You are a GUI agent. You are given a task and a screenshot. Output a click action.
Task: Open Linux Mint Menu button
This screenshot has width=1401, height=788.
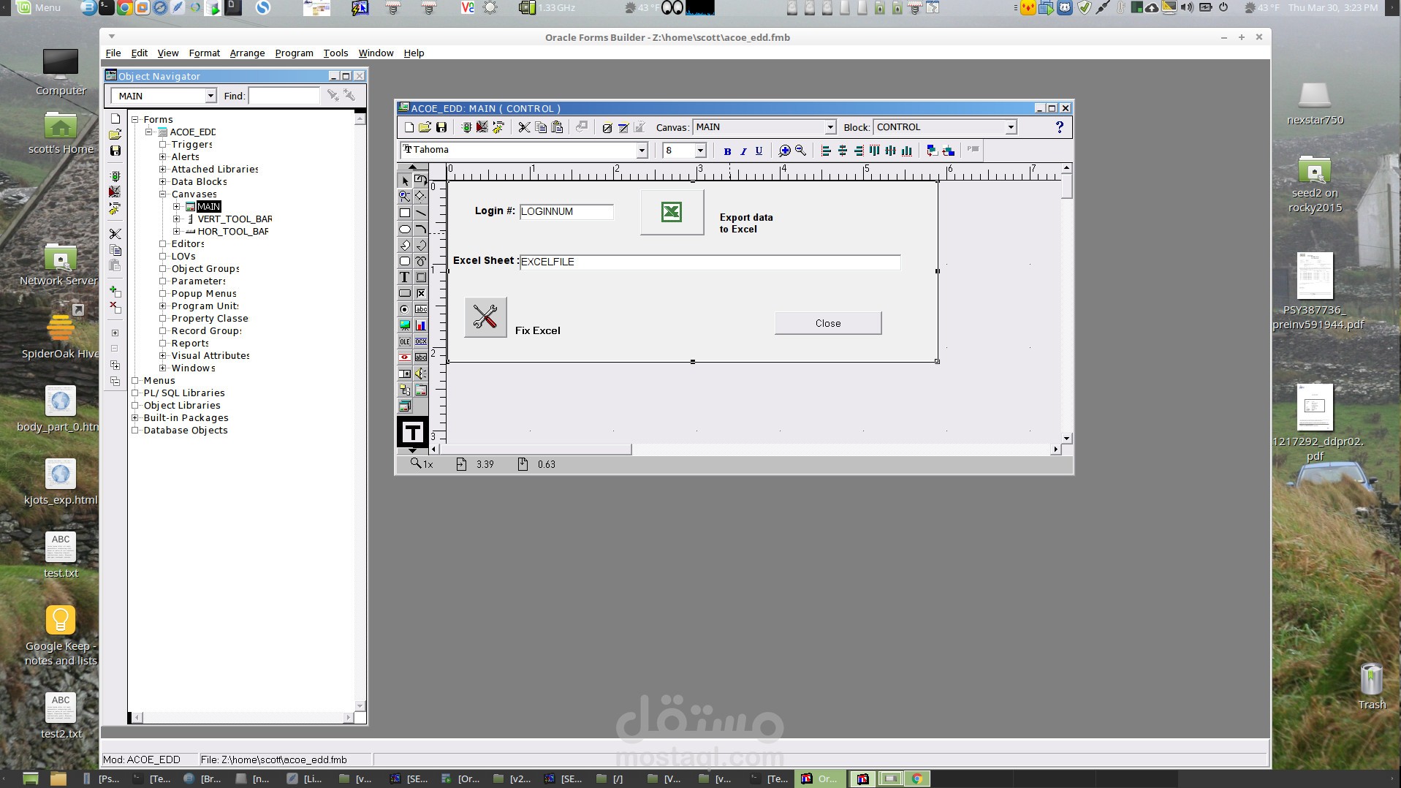coord(39,7)
